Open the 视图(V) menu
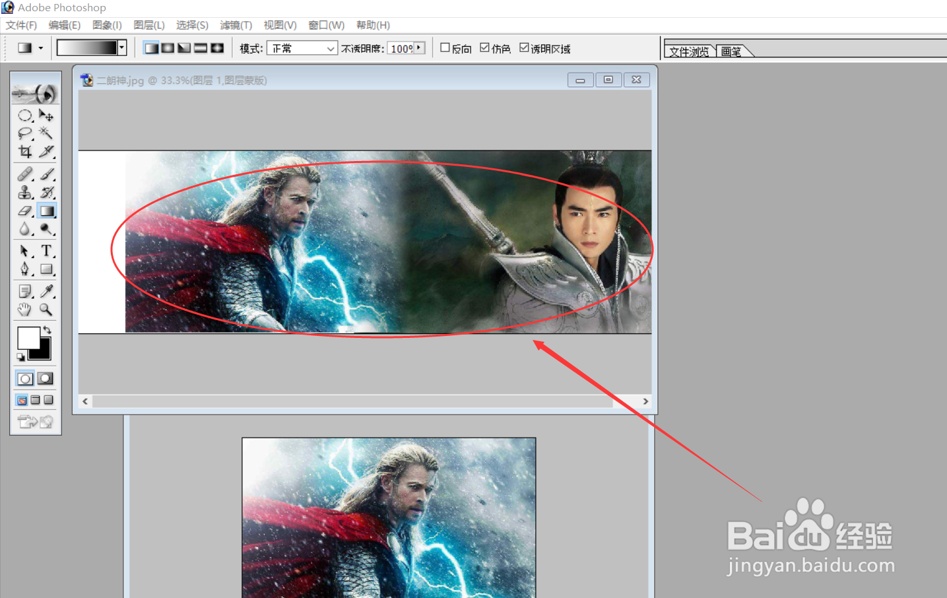 280,25
